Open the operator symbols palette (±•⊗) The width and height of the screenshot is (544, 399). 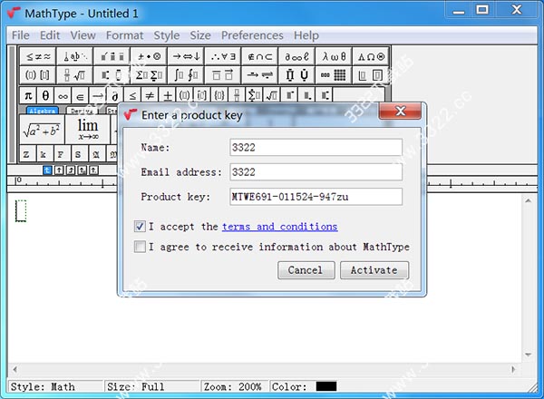149,56
